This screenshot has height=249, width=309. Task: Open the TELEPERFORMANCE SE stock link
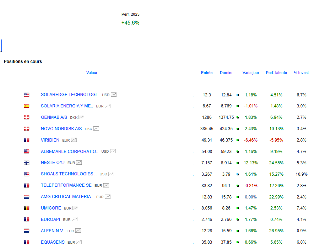[66, 185]
